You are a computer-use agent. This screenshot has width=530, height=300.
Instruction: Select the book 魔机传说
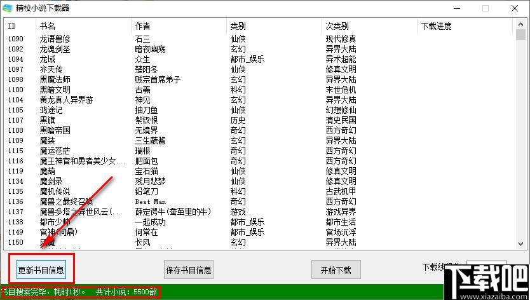[x=55, y=191]
